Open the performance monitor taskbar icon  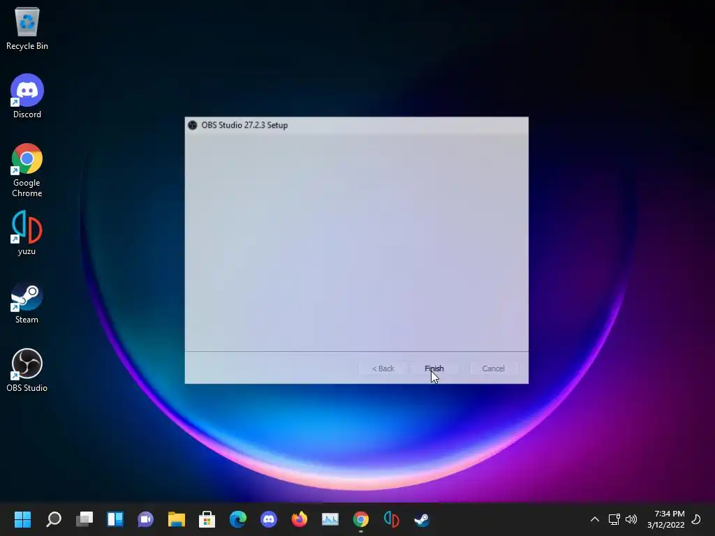coord(330,519)
